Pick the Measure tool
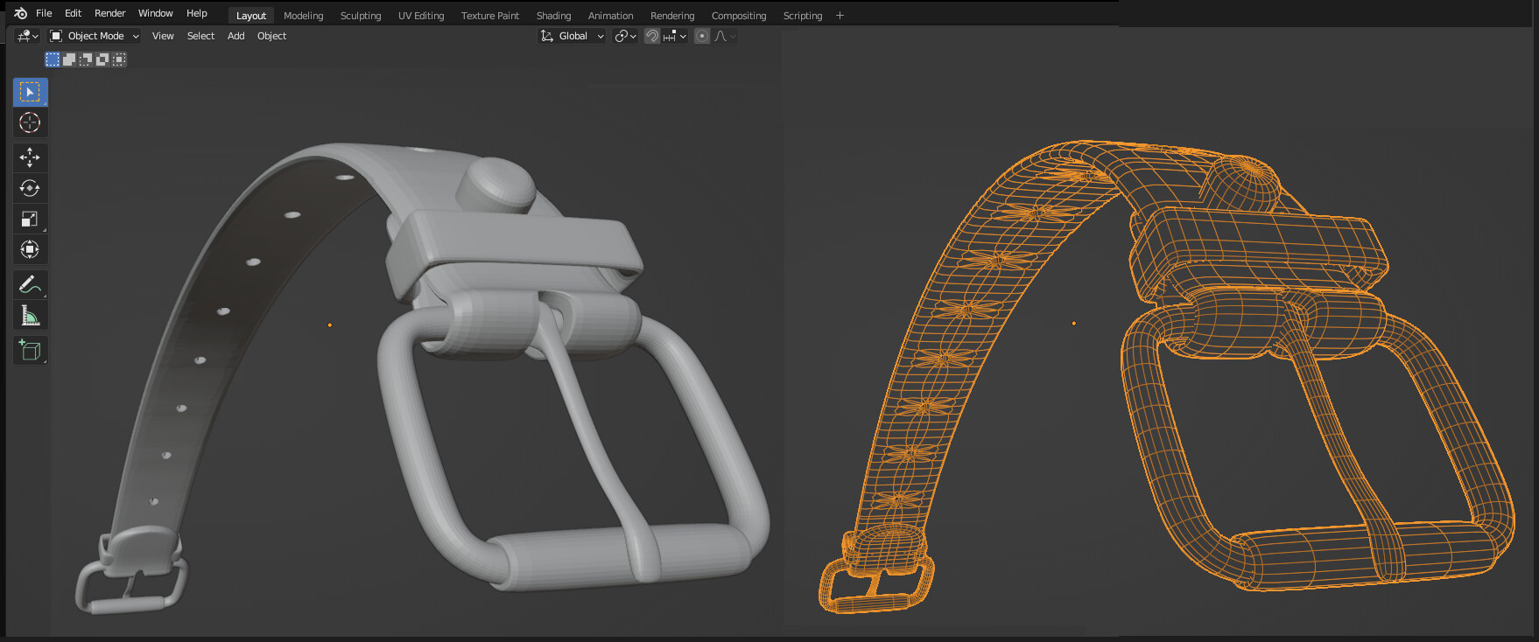 click(30, 315)
